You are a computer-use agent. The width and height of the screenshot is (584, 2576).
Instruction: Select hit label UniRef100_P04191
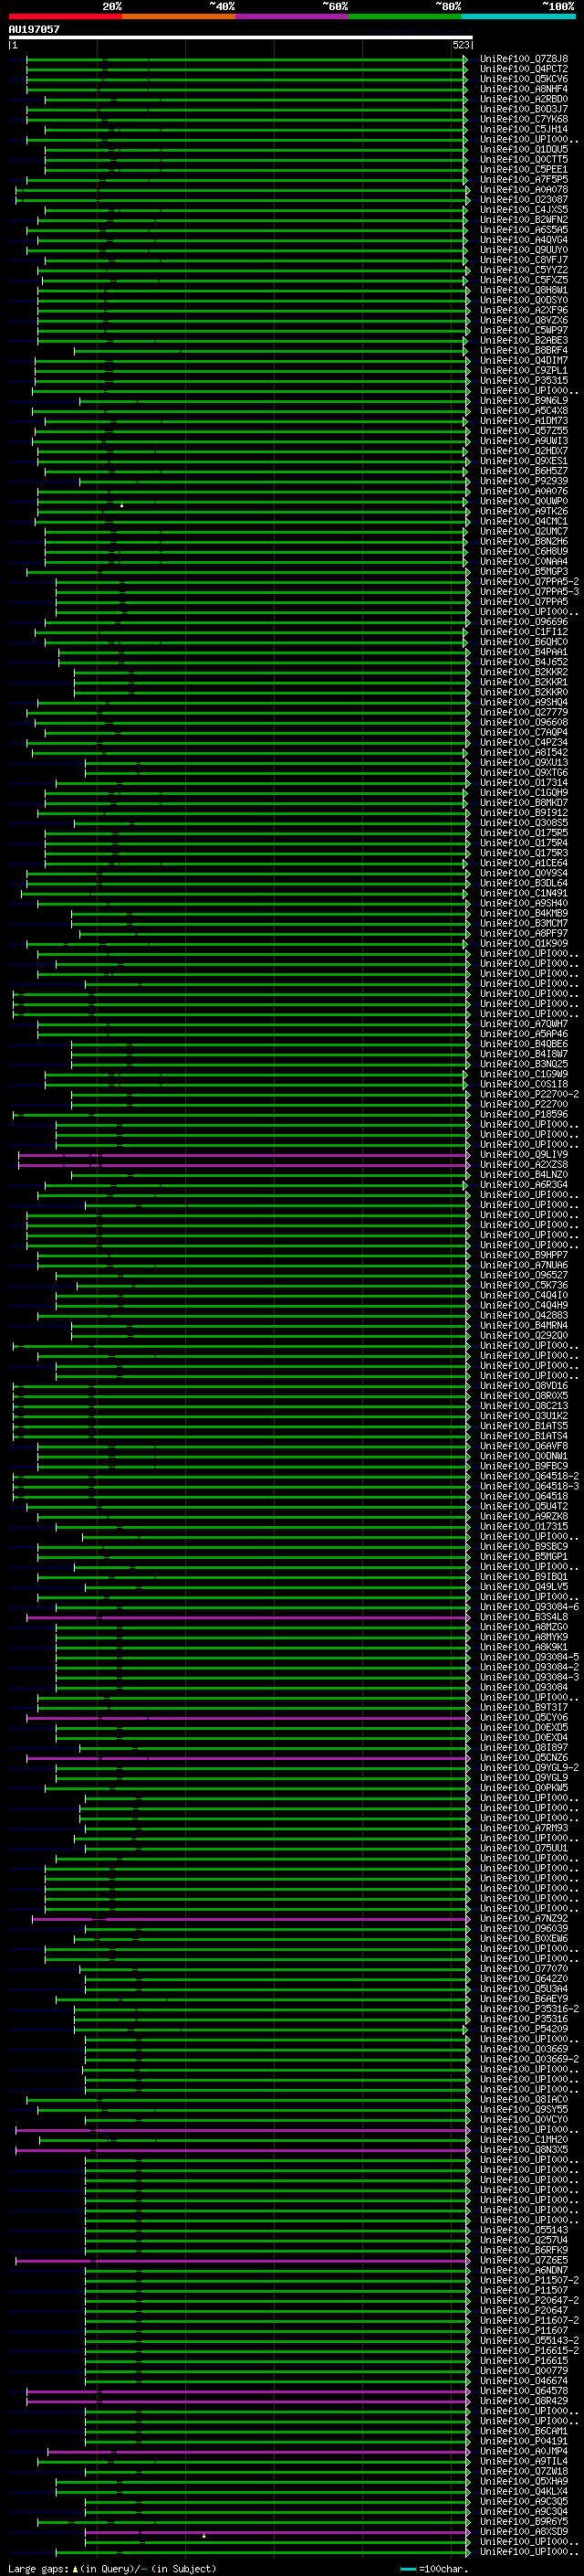coord(524,2441)
